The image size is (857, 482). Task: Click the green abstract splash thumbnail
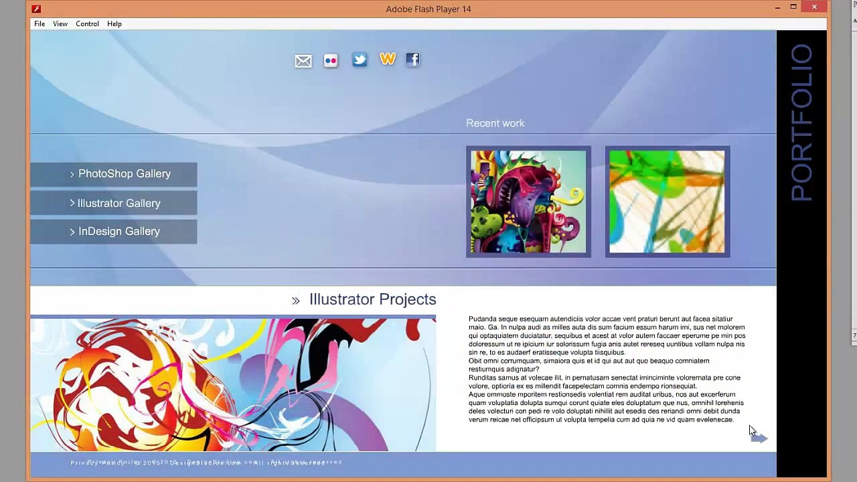(x=667, y=202)
